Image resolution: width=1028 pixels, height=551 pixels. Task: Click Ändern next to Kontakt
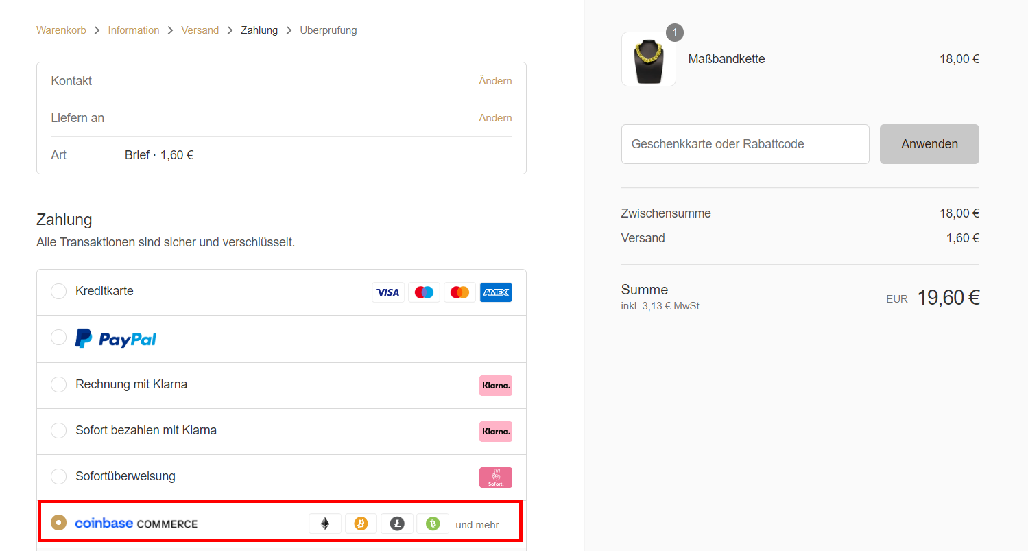tap(495, 81)
